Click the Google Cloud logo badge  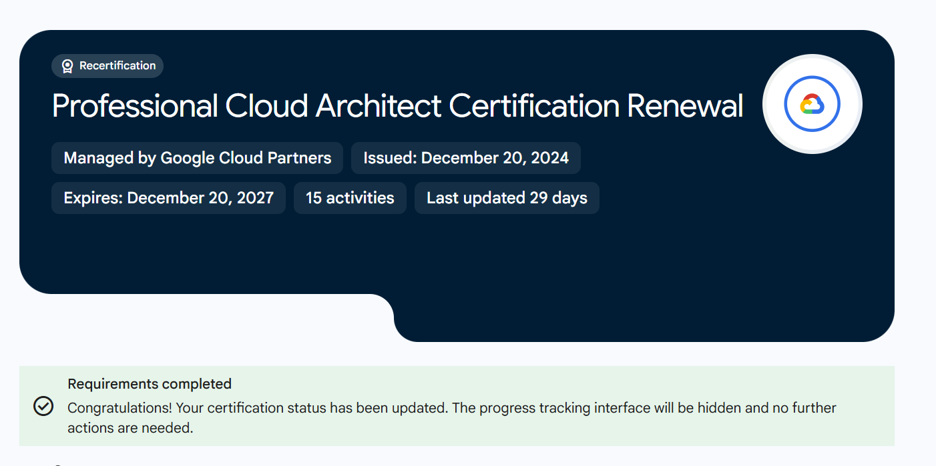[812, 104]
